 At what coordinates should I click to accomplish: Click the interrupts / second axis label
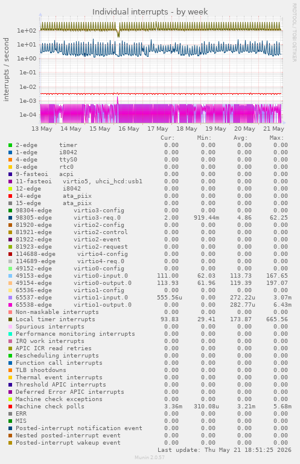tap(6, 70)
